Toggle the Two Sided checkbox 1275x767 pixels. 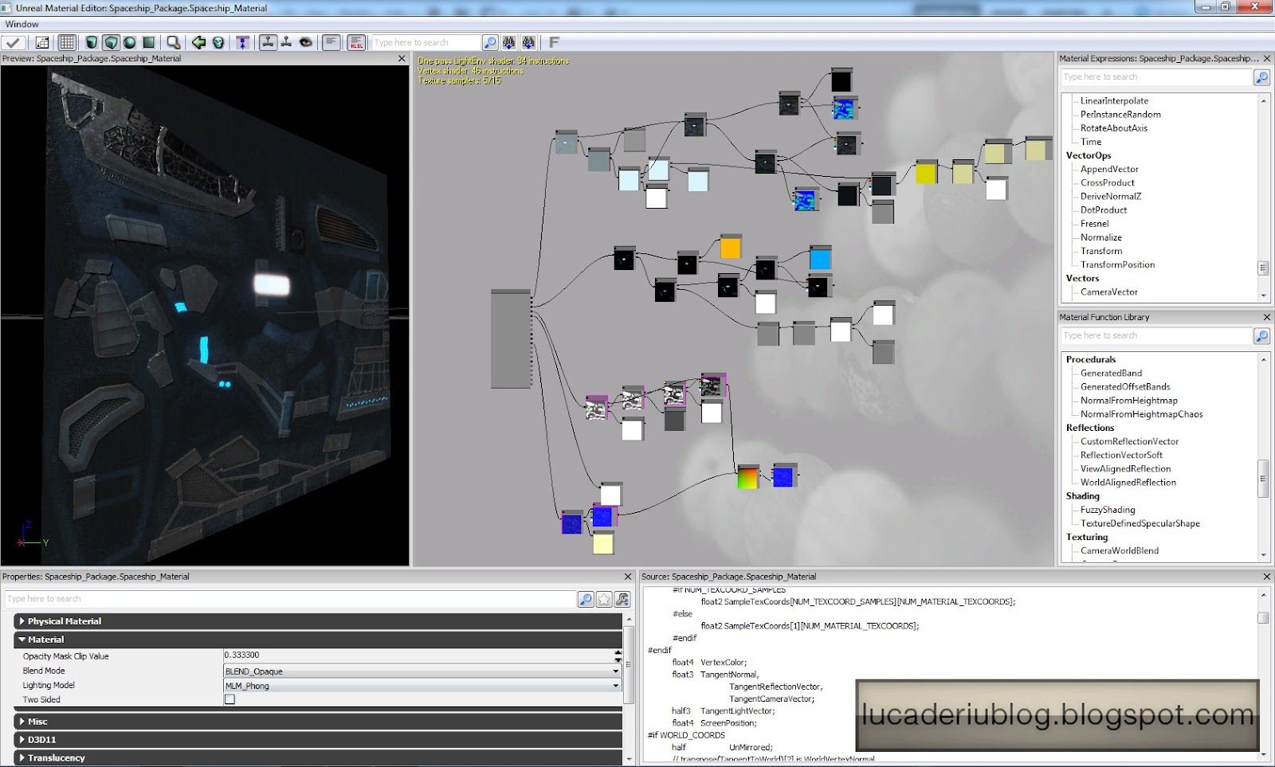(229, 699)
